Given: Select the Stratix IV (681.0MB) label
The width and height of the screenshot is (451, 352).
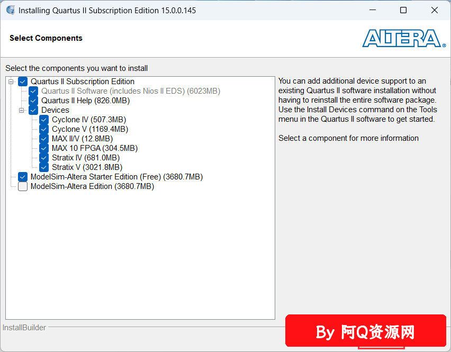Looking at the screenshot, I should coord(86,158).
